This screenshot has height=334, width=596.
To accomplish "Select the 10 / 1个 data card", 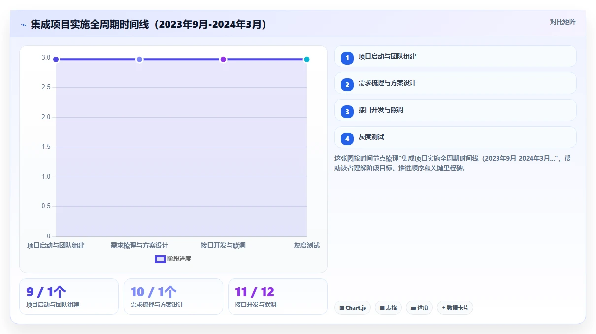I will 173,297.
